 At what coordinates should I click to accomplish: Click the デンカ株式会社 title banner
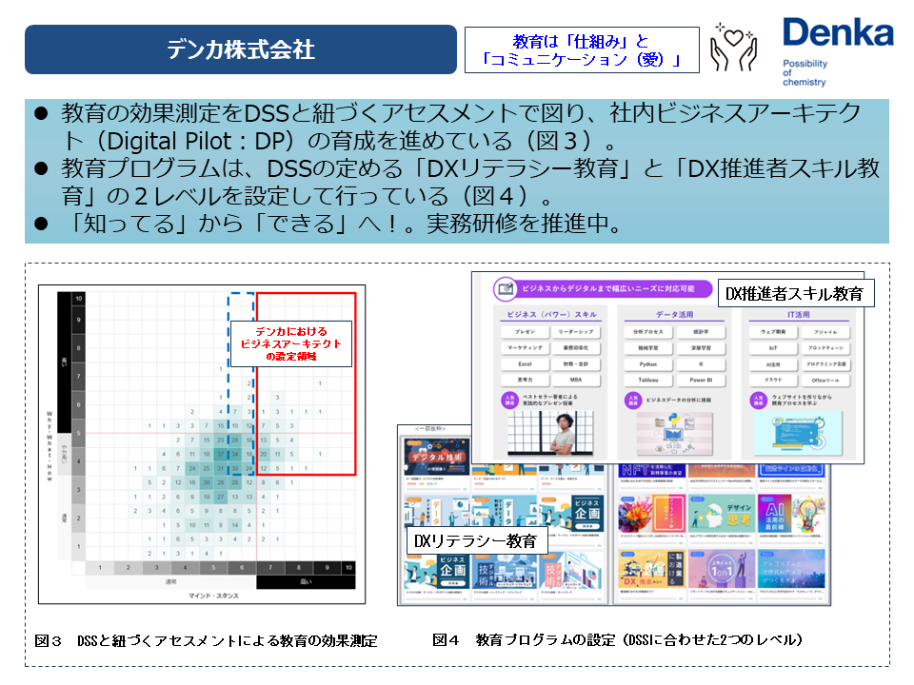[x=241, y=49]
